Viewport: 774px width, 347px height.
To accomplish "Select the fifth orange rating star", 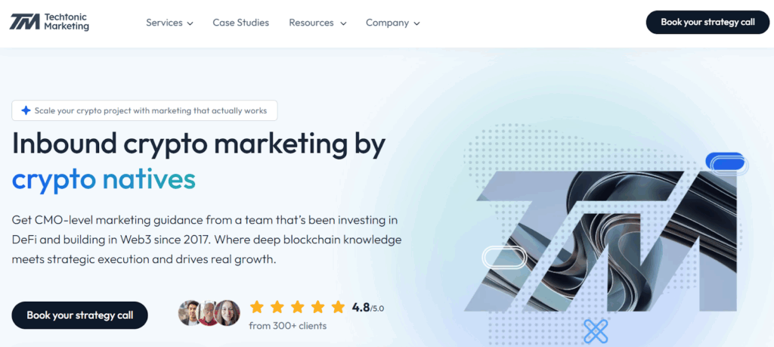I will pyautogui.click(x=338, y=307).
